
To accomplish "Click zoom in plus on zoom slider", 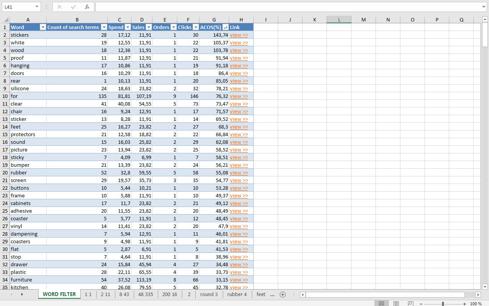I will tap(465, 304).
